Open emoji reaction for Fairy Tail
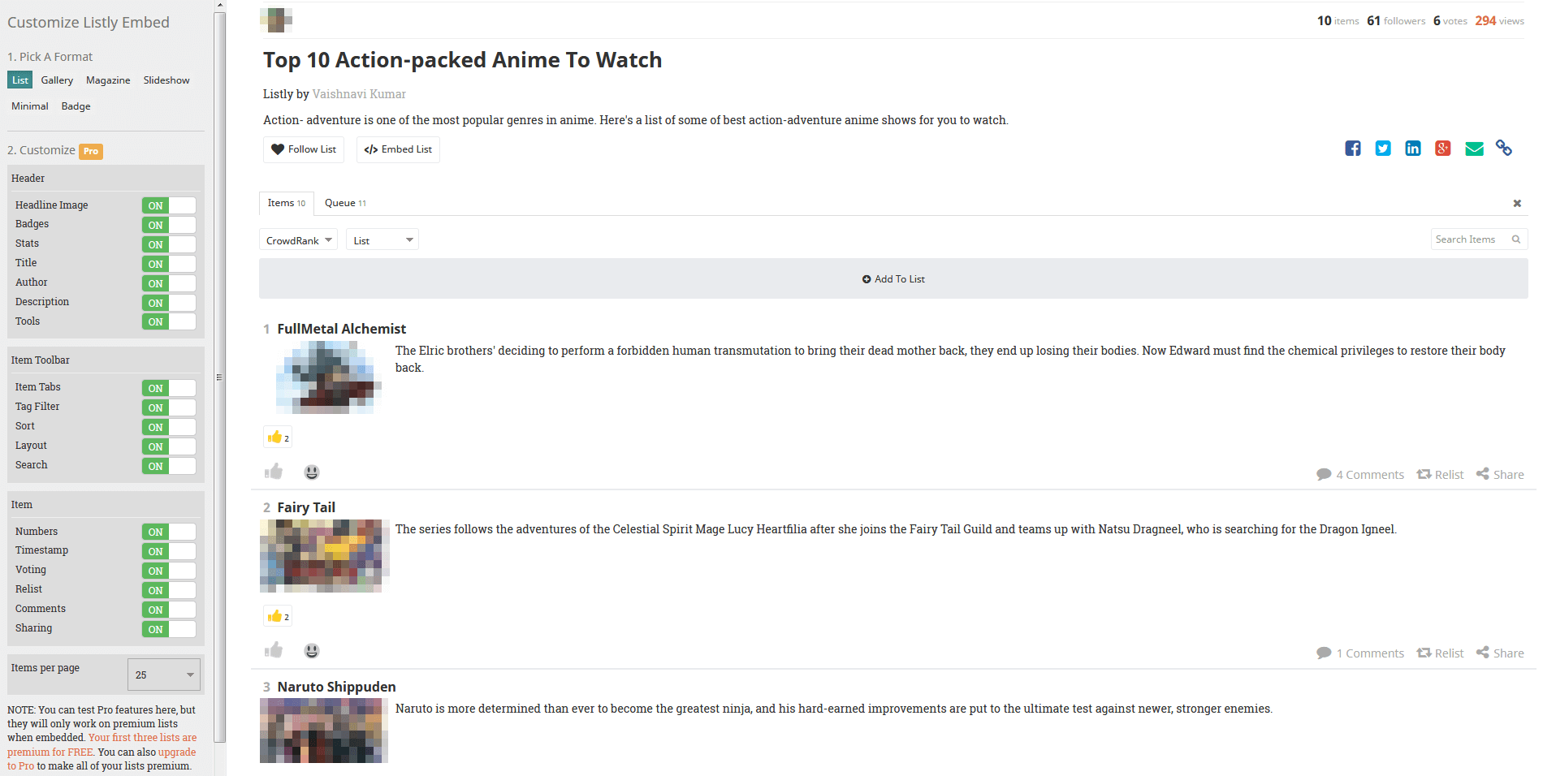The image size is (1543, 776). 312,651
